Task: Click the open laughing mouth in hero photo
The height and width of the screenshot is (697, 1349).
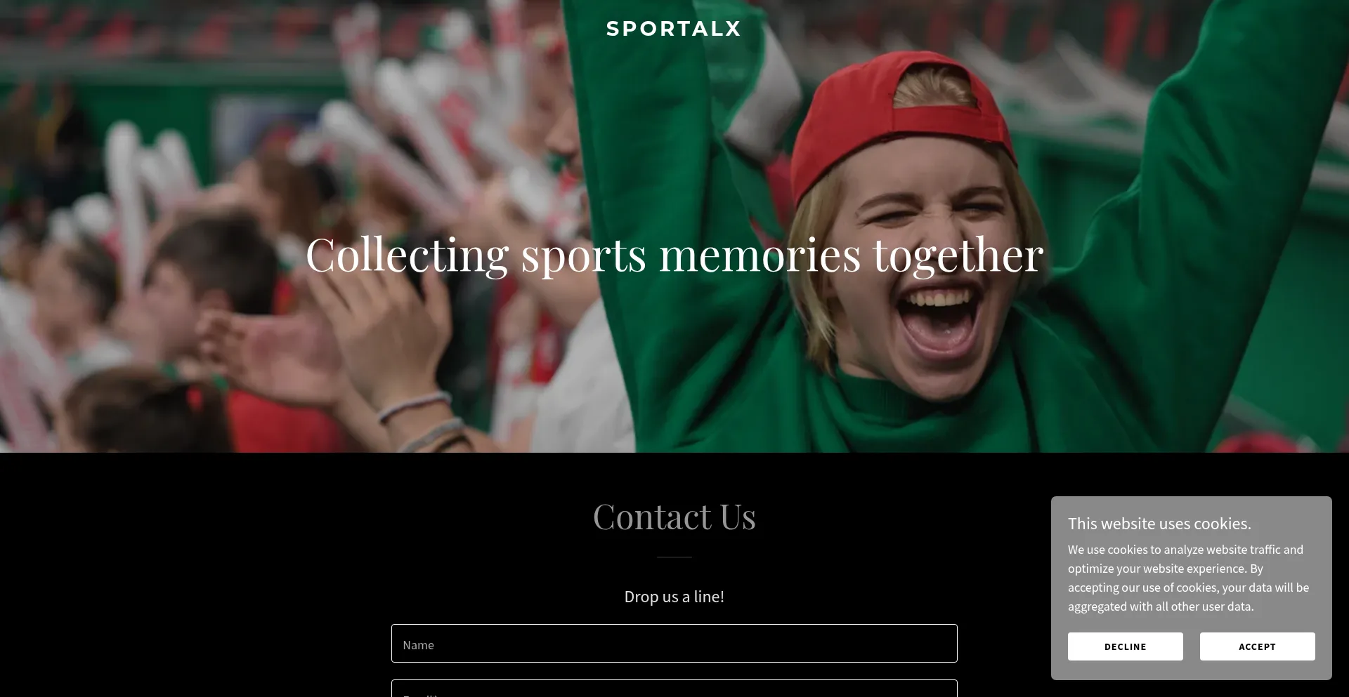Action: (x=938, y=319)
